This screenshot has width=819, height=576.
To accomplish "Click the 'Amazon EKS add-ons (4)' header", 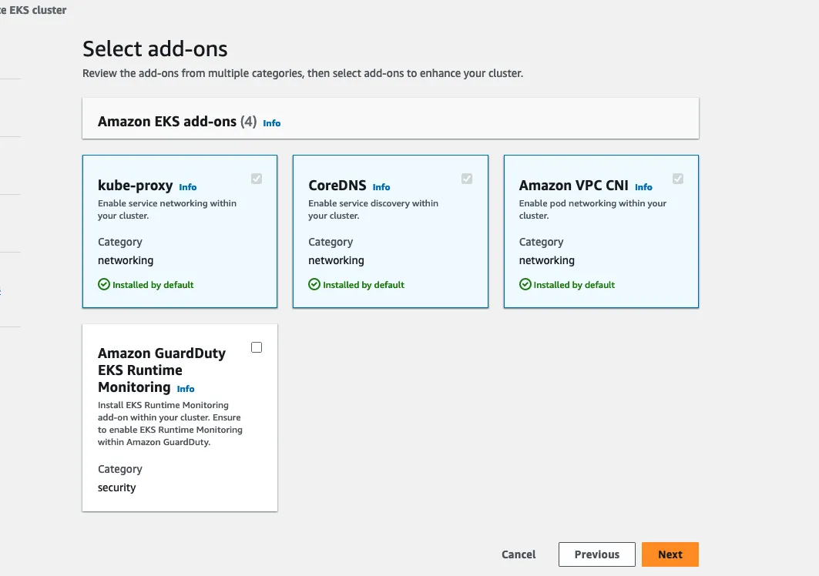I will click(177, 122).
